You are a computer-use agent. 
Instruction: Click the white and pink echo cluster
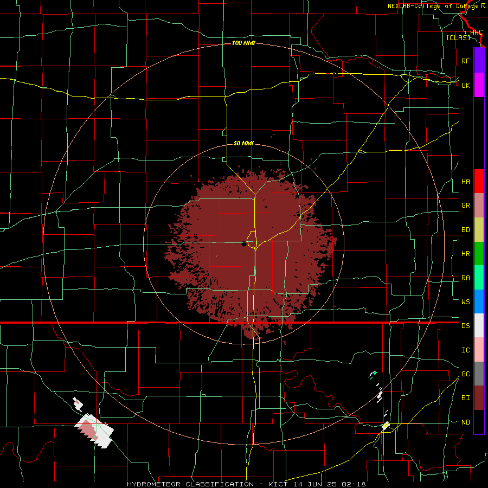pos(94,431)
